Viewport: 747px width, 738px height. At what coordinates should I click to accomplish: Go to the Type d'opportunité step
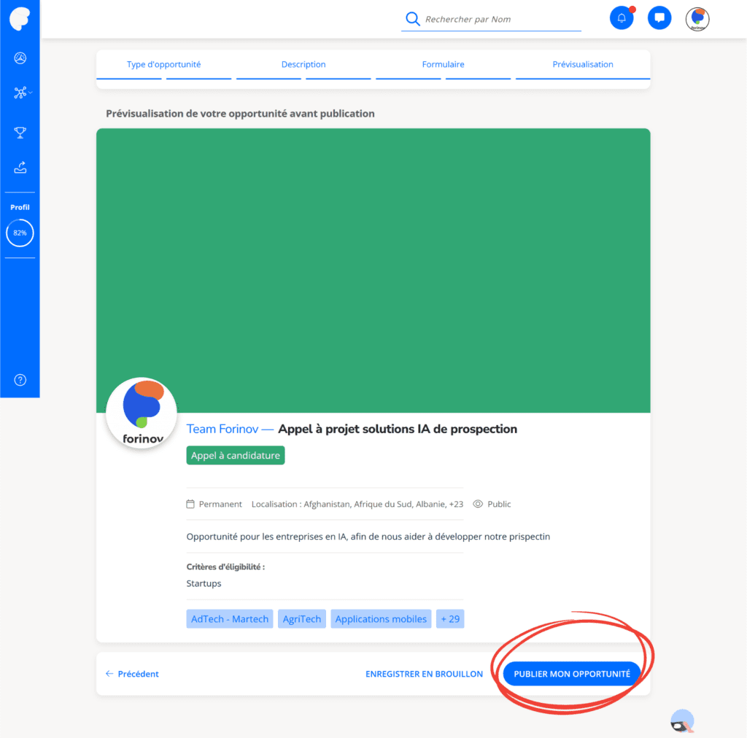pyautogui.click(x=163, y=64)
